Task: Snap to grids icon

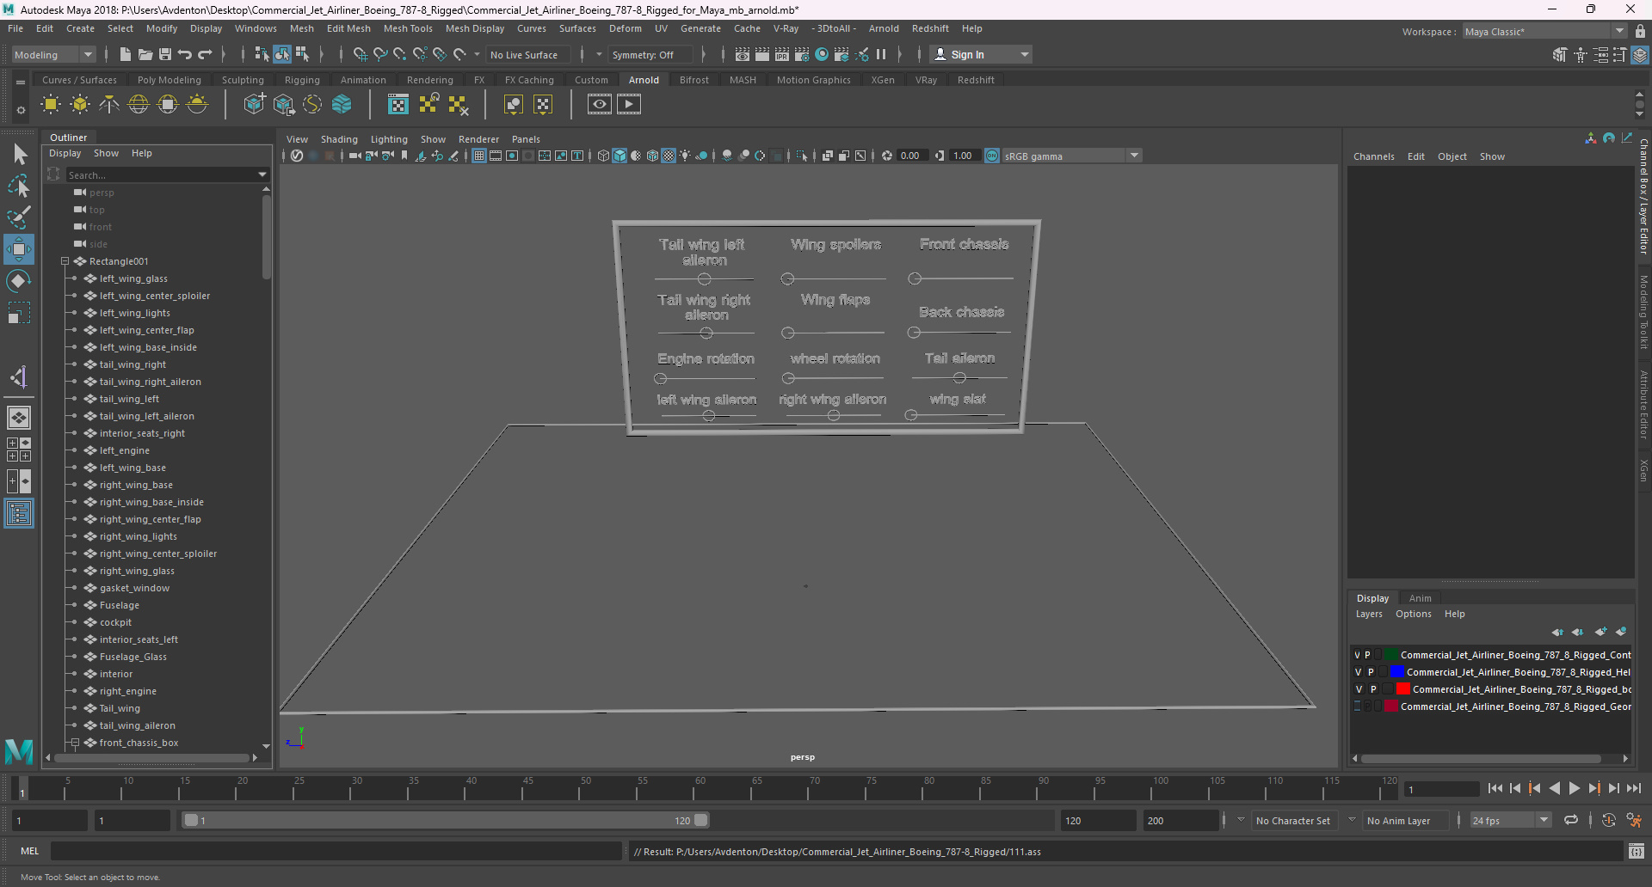Action: click(360, 54)
